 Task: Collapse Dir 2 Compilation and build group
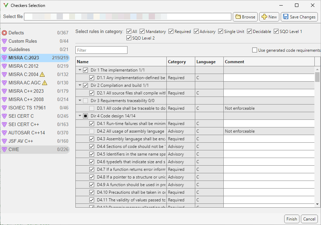click(80, 85)
